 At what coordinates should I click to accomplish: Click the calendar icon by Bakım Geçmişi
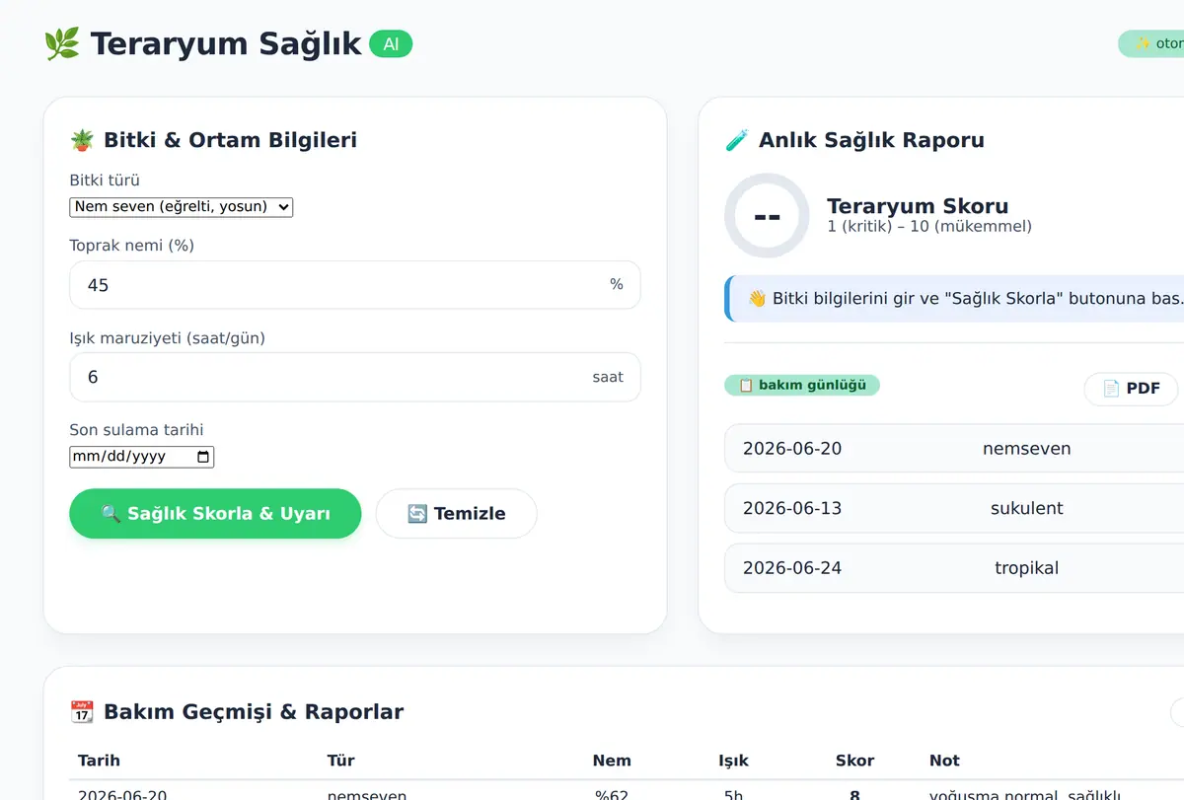tap(82, 712)
